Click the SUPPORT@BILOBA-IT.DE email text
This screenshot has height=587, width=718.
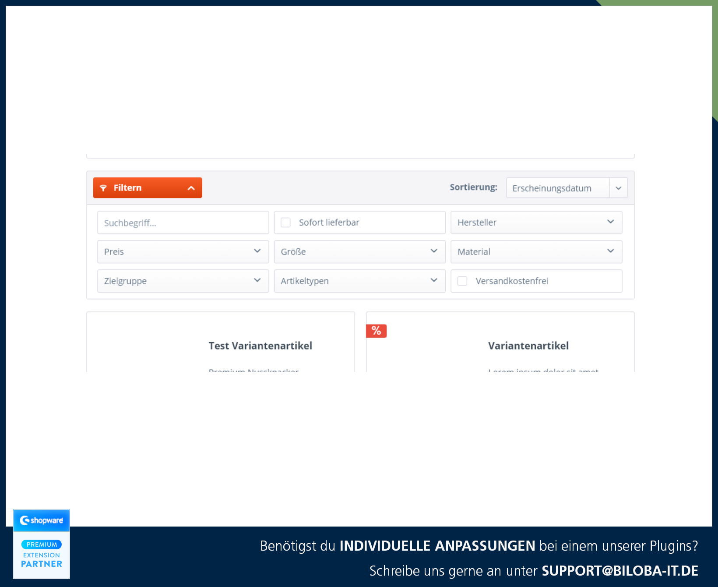click(x=620, y=571)
